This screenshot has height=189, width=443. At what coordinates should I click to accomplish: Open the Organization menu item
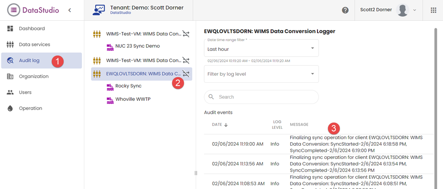coord(34,77)
